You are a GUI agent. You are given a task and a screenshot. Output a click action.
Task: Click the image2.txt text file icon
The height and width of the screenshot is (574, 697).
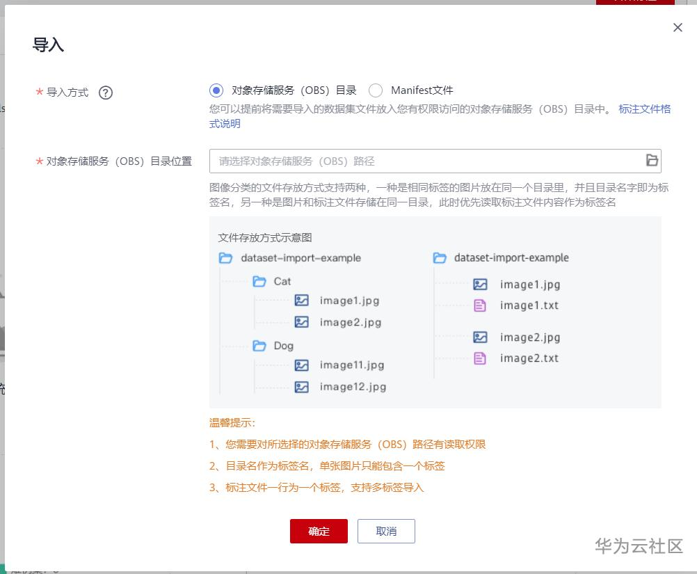pos(480,358)
